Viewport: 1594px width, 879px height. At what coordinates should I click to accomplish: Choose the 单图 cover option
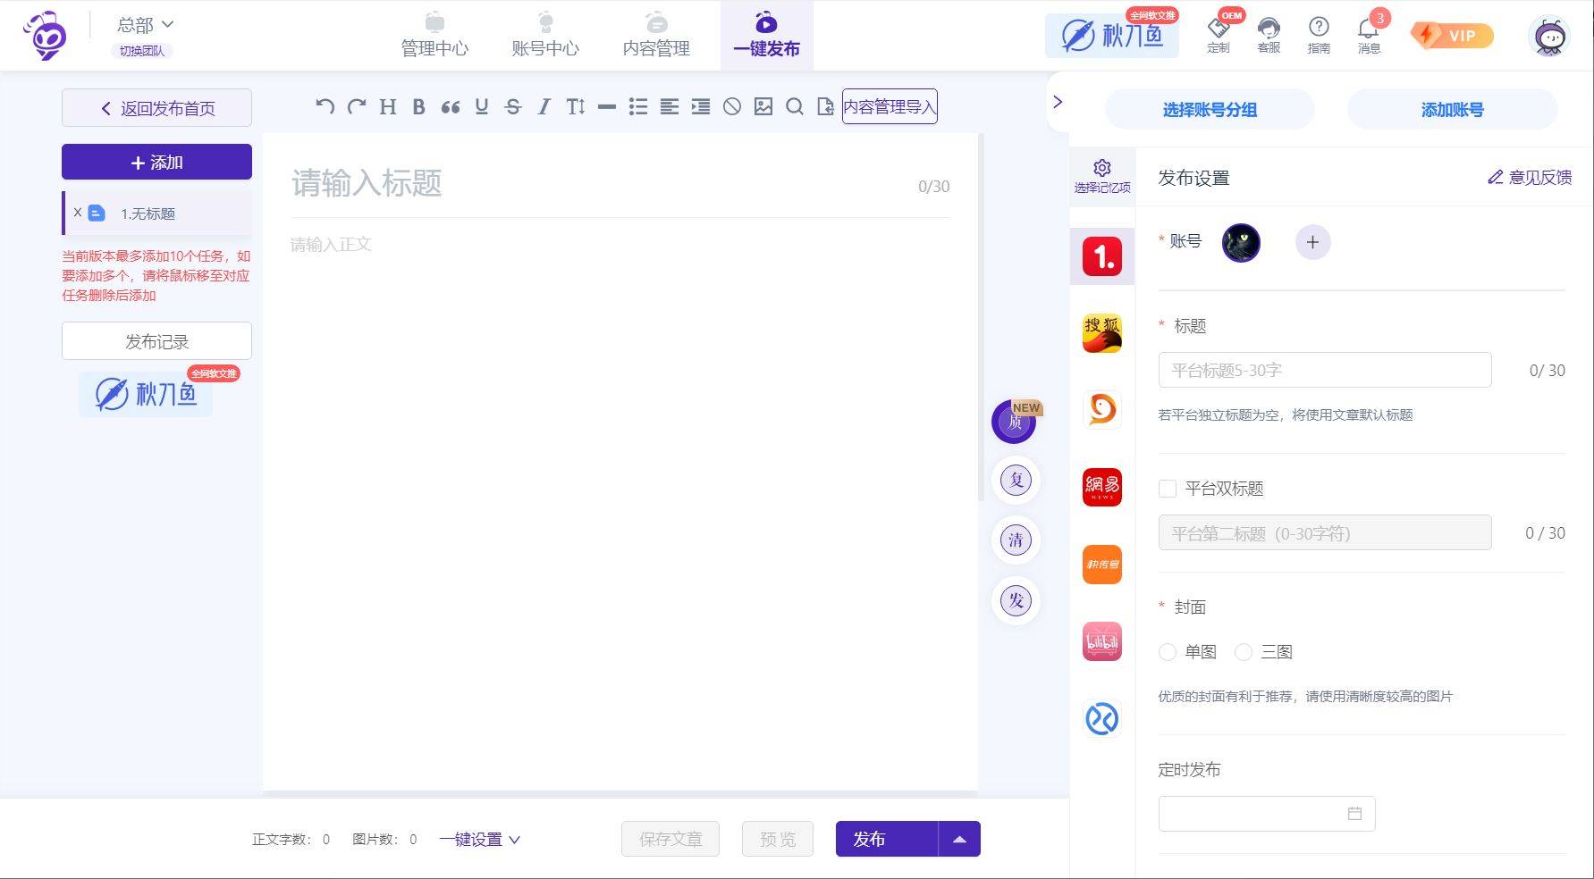pos(1168,652)
